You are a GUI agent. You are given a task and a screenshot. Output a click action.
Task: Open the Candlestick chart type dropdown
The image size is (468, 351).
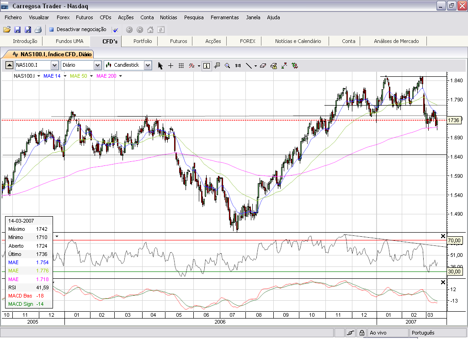148,65
